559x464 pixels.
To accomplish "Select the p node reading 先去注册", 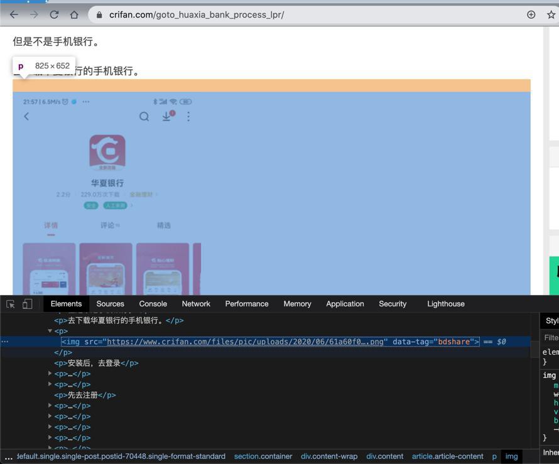I will tap(85, 395).
